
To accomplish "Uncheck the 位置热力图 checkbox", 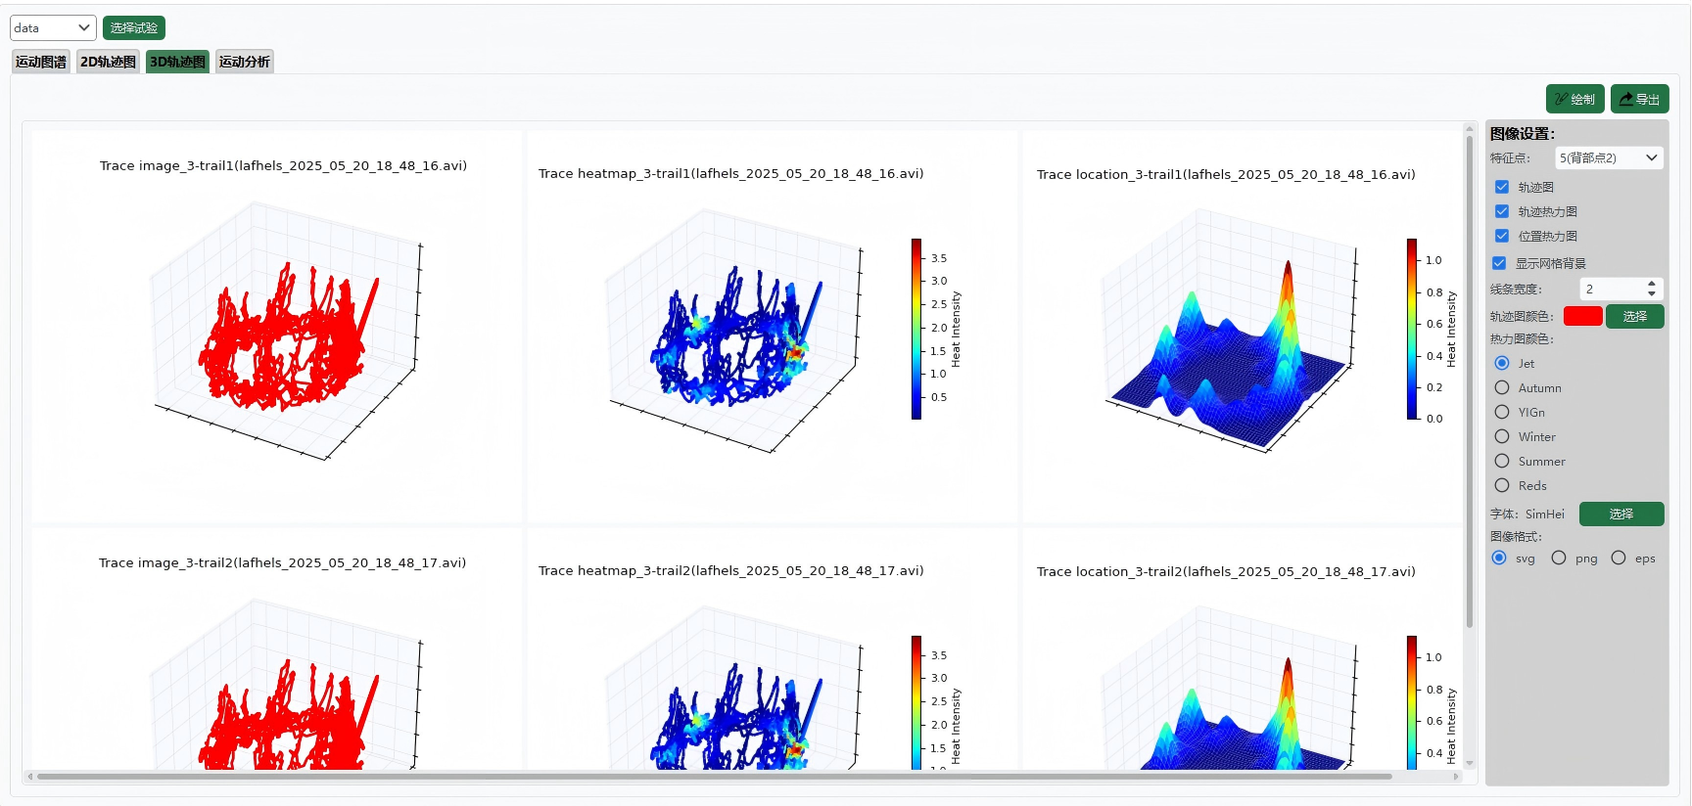I will (1502, 236).
